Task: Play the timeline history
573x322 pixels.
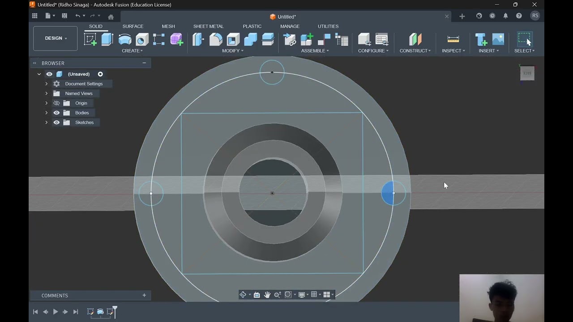Action: [56, 312]
